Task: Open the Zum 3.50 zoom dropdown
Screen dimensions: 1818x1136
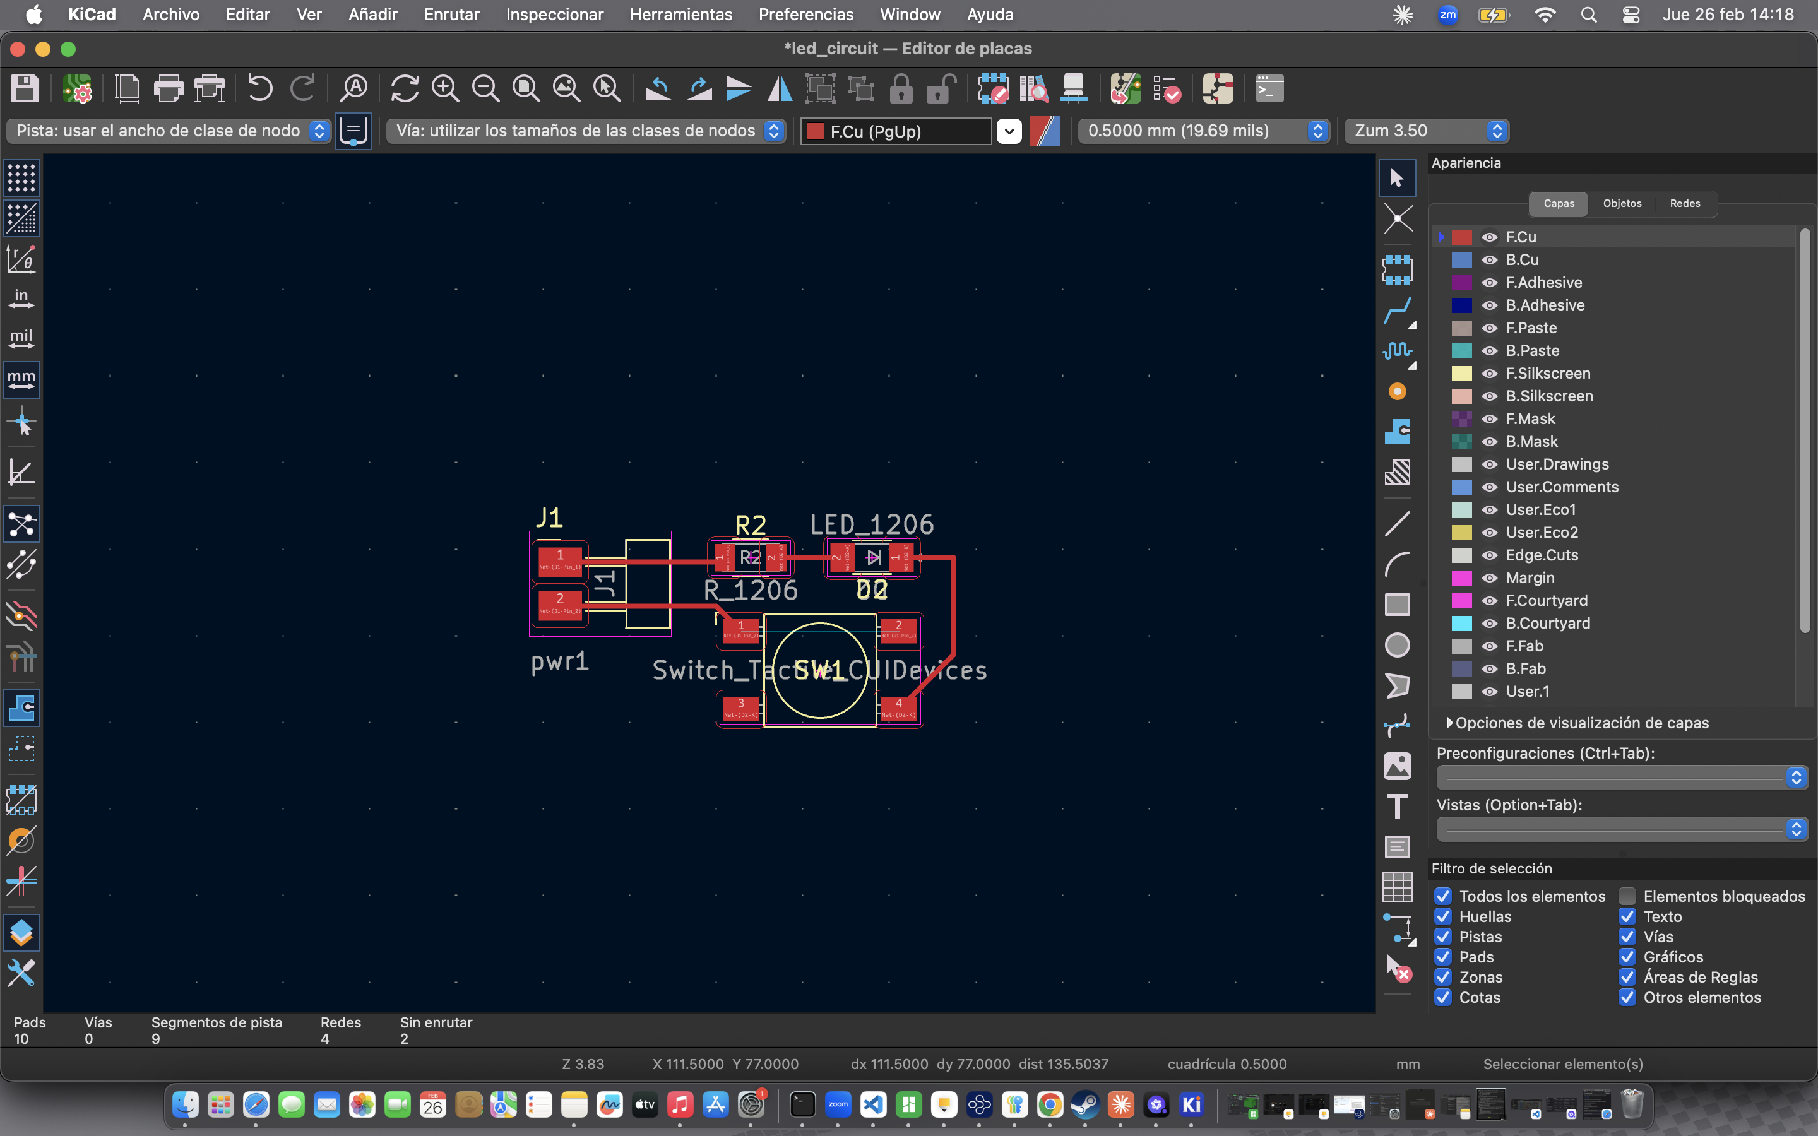Action: pos(1499,131)
